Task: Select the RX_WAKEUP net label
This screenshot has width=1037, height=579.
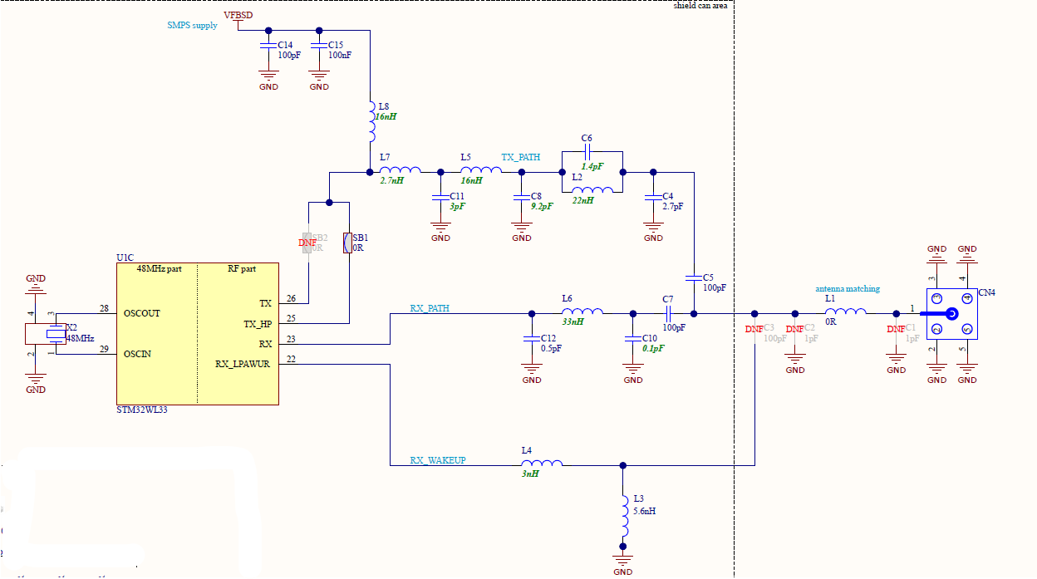Action: [439, 459]
